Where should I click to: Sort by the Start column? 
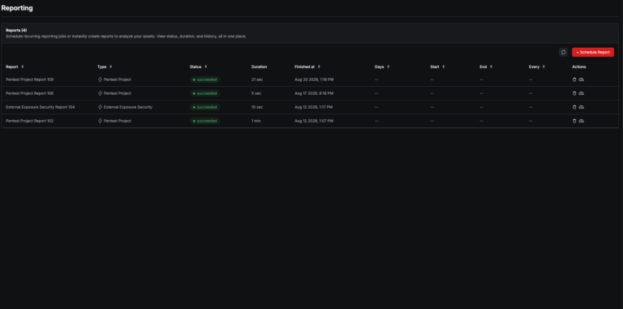pyautogui.click(x=444, y=67)
